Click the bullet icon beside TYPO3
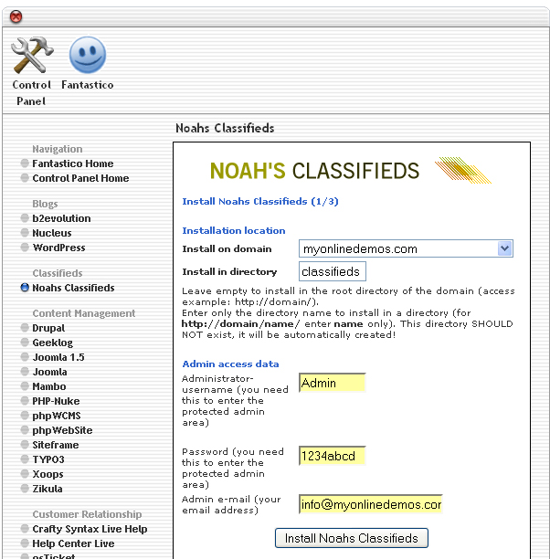This screenshot has width=550, height=559. tap(25, 459)
